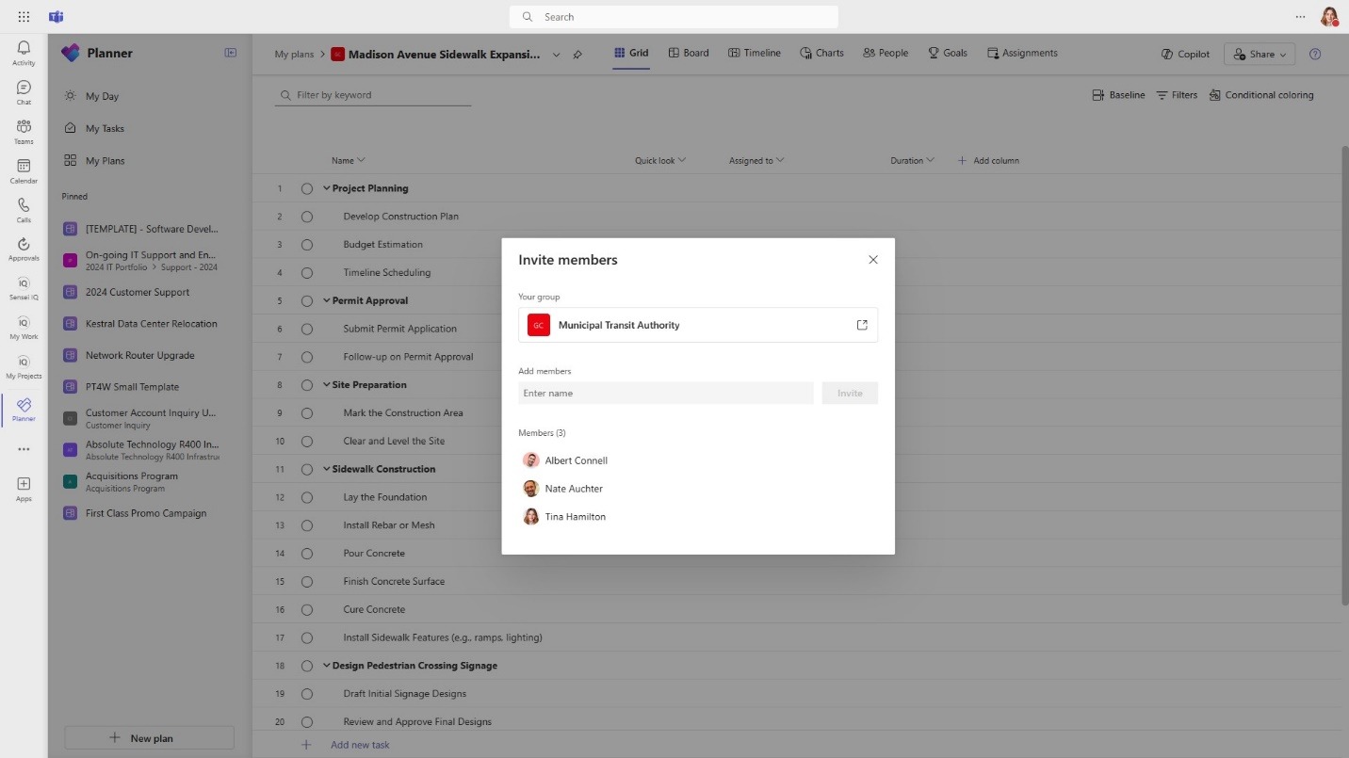Open Approvals in the left rail

coord(24,249)
